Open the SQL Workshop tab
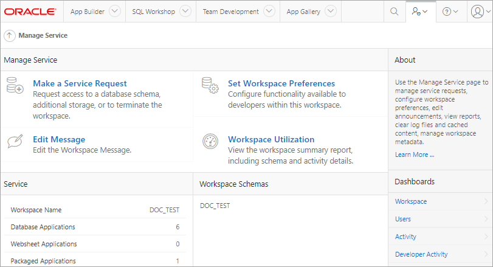 154,12
